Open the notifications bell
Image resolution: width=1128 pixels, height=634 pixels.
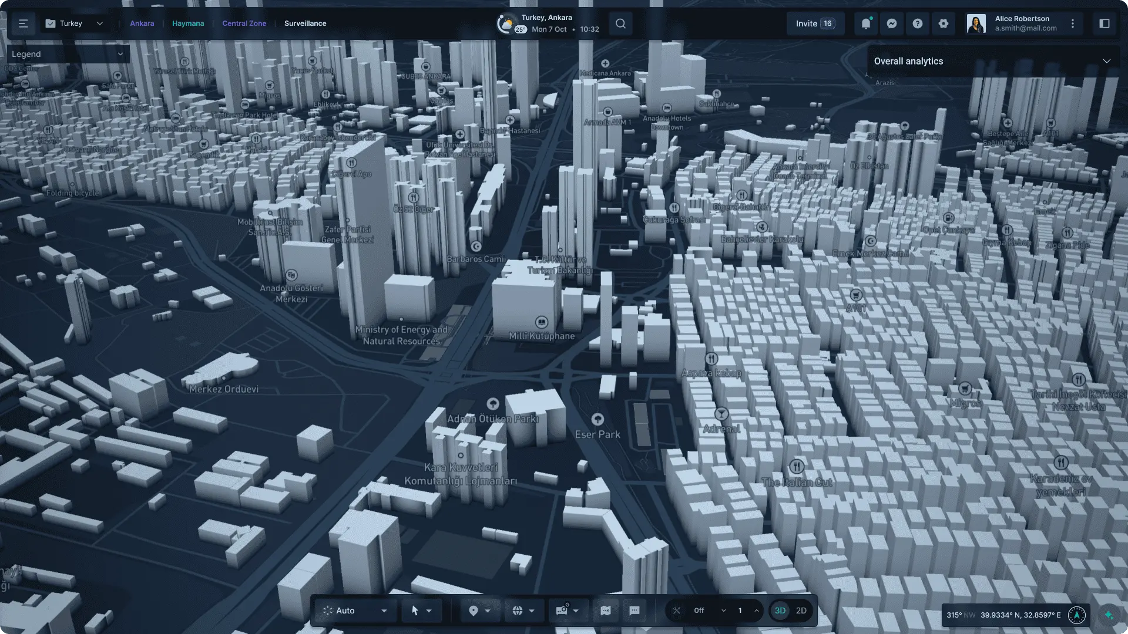(865, 23)
